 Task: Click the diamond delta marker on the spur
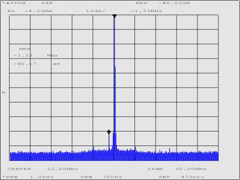point(109,132)
